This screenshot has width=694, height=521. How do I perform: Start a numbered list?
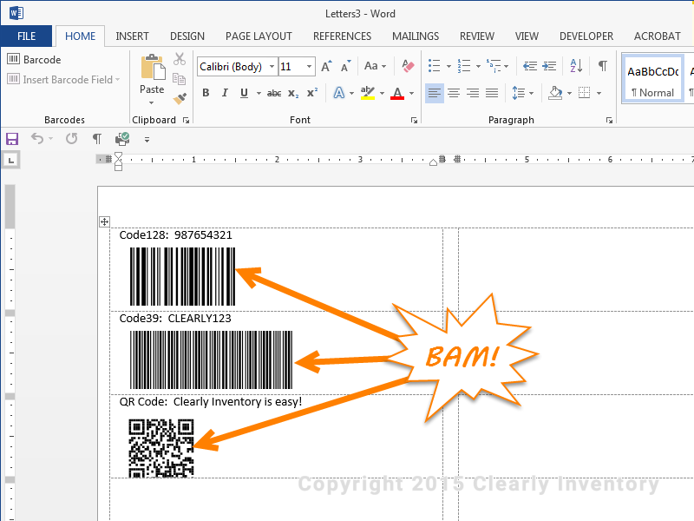pyautogui.click(x=464, y=66)
